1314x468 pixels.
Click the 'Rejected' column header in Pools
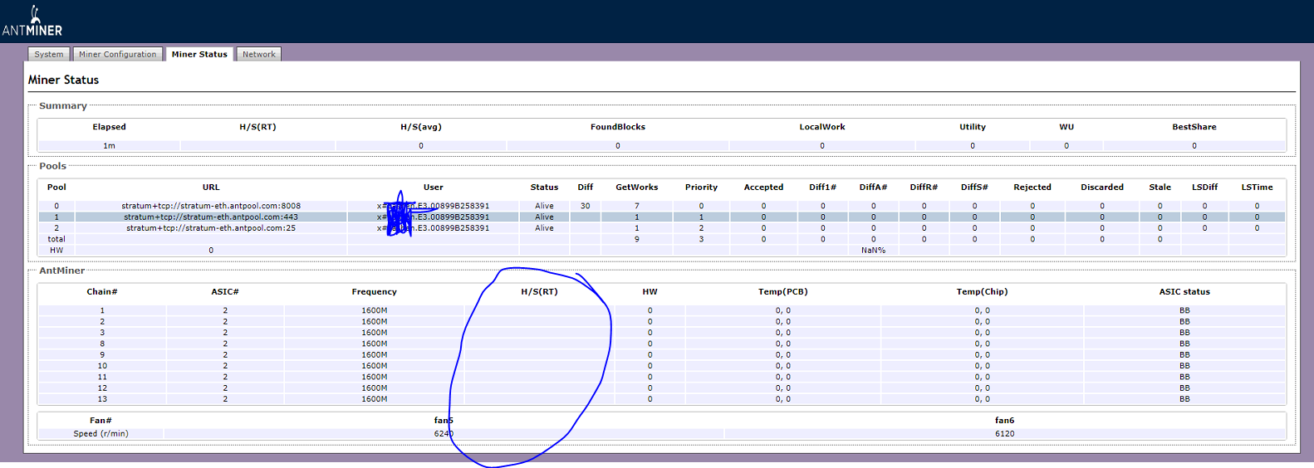[x=1032, y=188]
